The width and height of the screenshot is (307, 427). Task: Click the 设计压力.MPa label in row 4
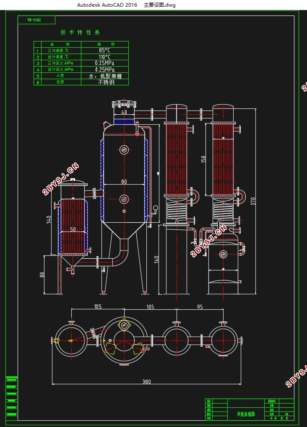pos(60,70)
